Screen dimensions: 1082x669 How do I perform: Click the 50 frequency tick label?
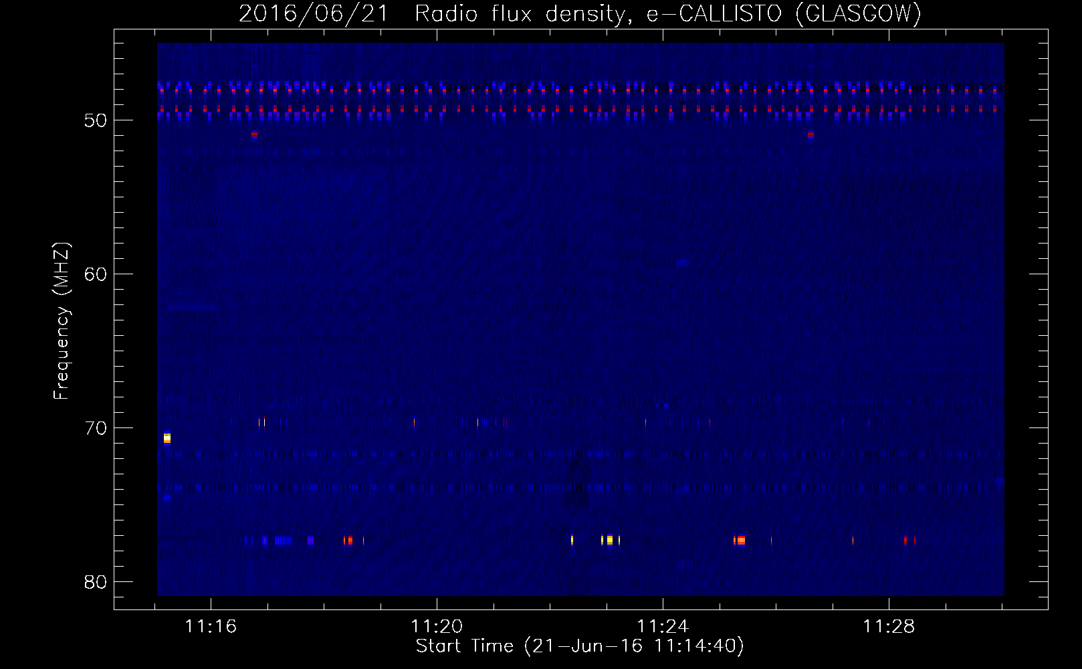click(96, 120)
